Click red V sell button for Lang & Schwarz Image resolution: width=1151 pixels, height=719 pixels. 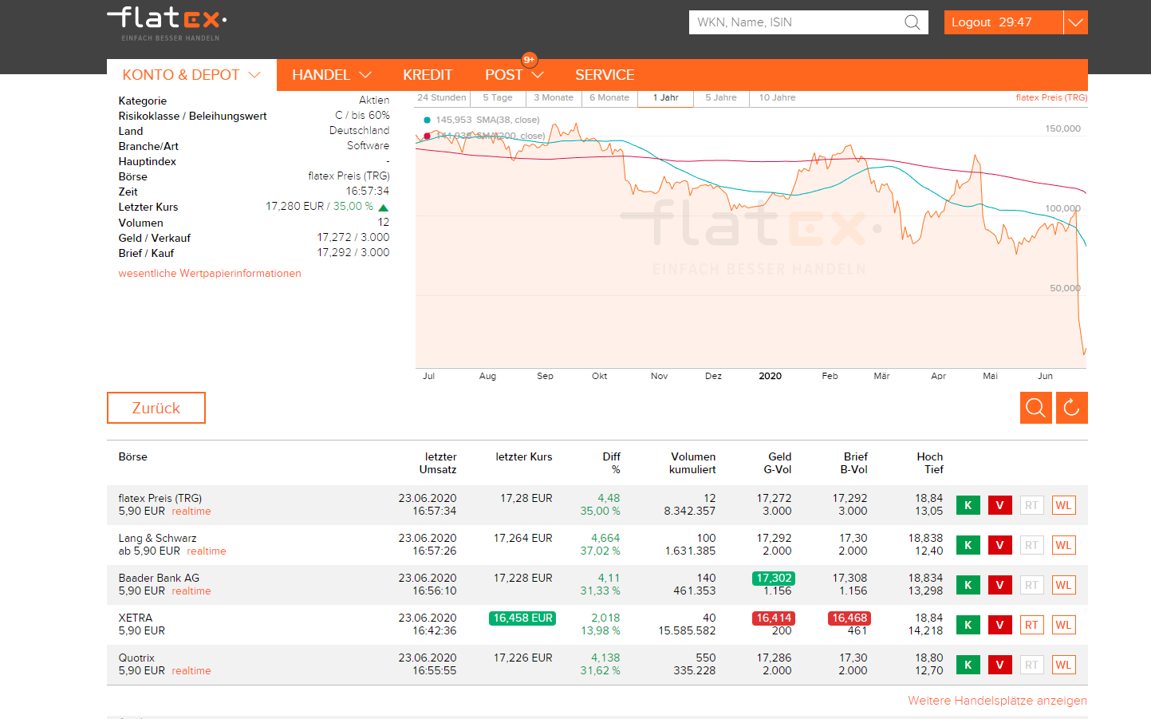(999, 545)
